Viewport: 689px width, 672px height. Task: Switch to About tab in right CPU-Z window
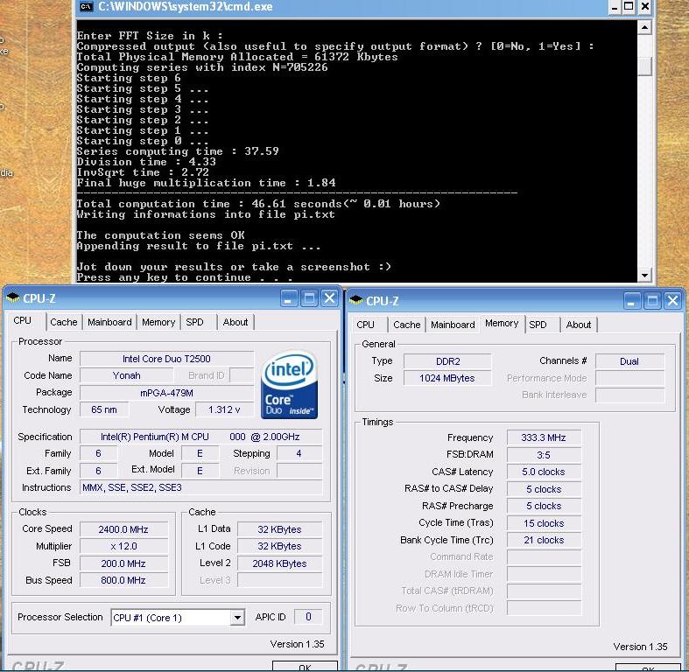coord(579,325)
